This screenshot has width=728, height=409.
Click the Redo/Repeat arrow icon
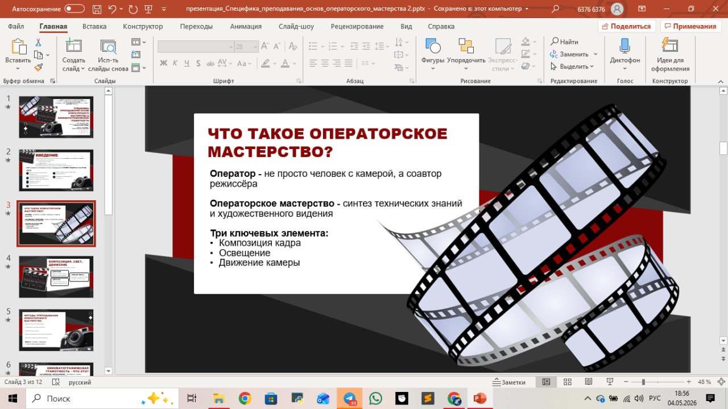point(133,9)
